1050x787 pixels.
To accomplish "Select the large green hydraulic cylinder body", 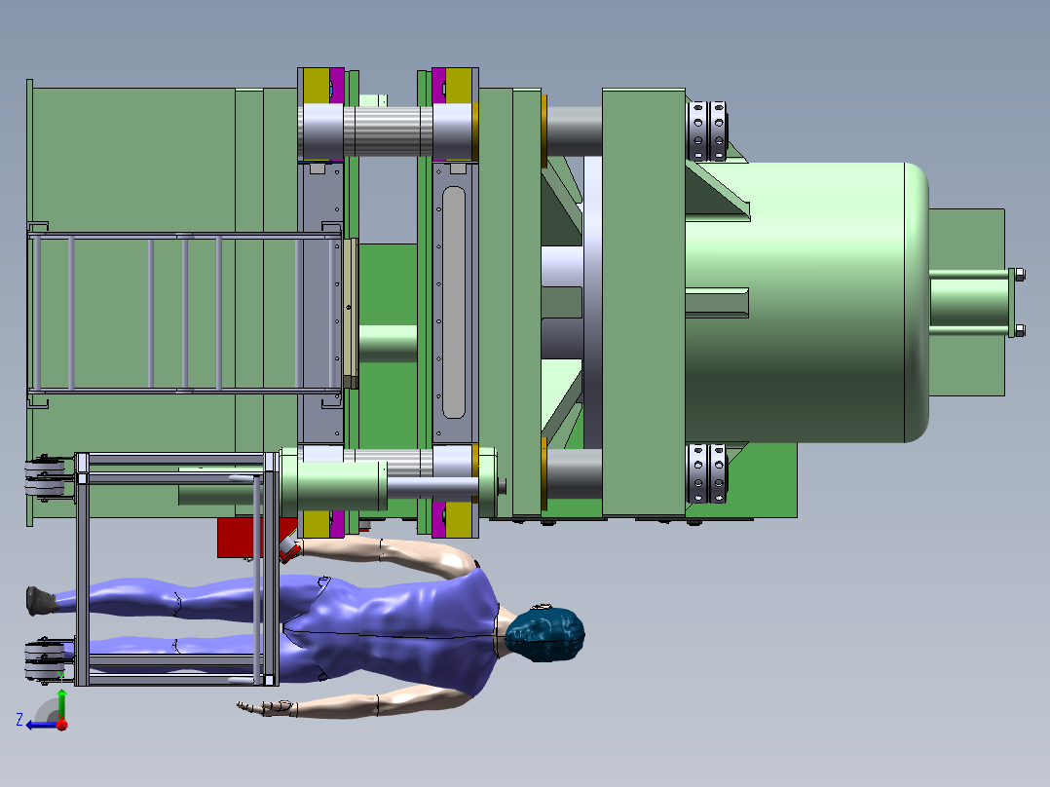I will (x=806, y=302).
